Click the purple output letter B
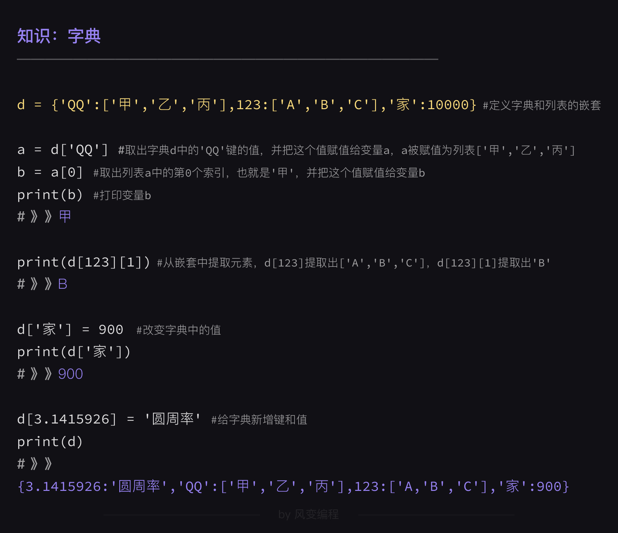The height and width of the screenshot is (533, 618). [63, 284]
